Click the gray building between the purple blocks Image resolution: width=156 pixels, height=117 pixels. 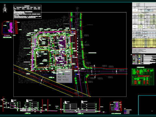(57, 52)
